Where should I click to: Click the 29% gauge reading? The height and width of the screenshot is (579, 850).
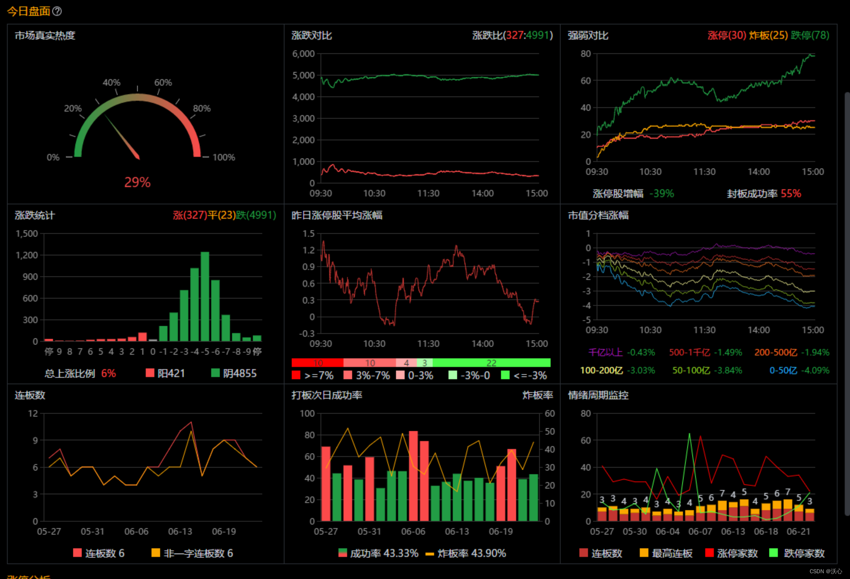click(138, 182)
